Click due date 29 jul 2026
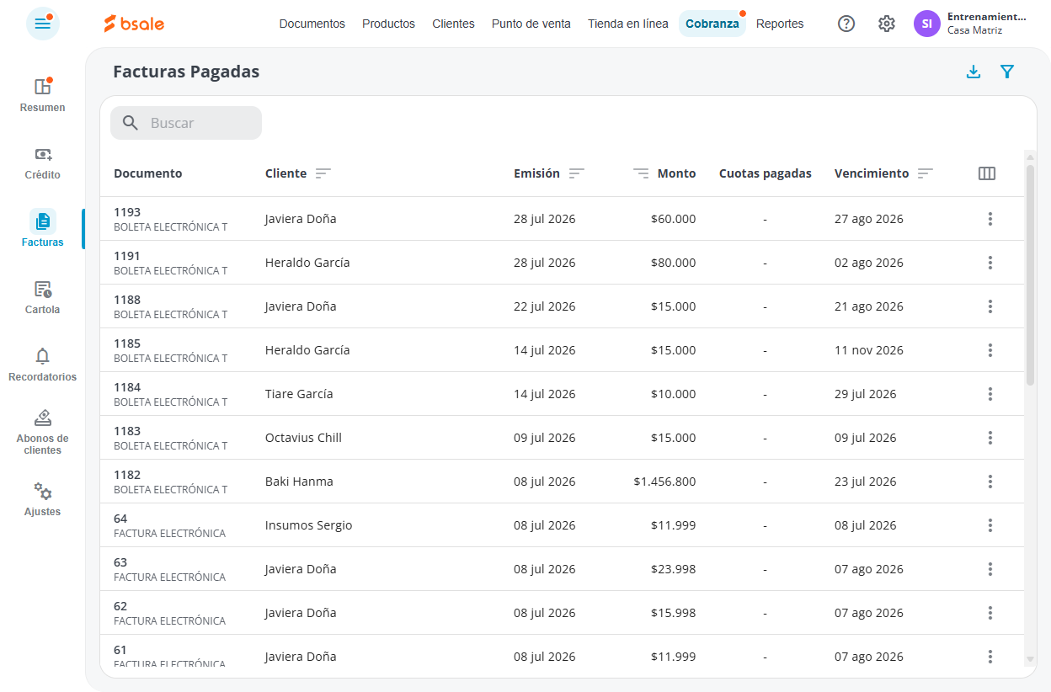Viewport: 1051px width, 692px height. tap(866, 394)
